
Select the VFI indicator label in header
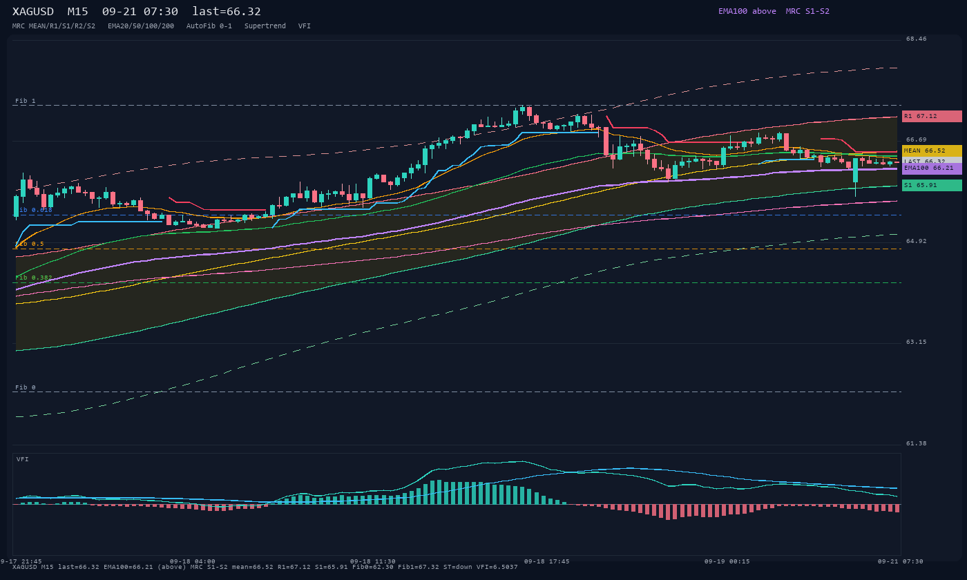pyautogui.click(x=305, y=26)
